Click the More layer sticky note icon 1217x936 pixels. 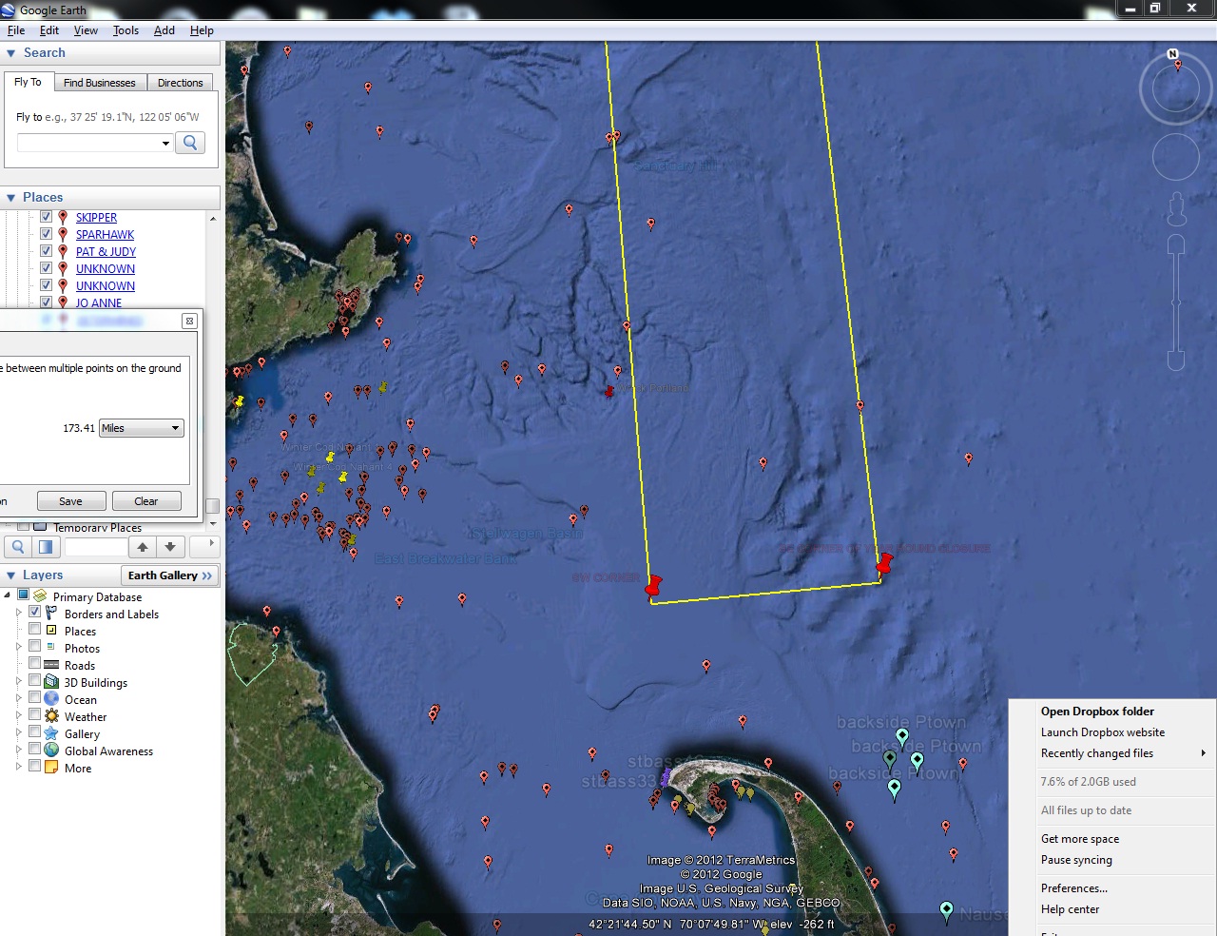pos(51,768)
